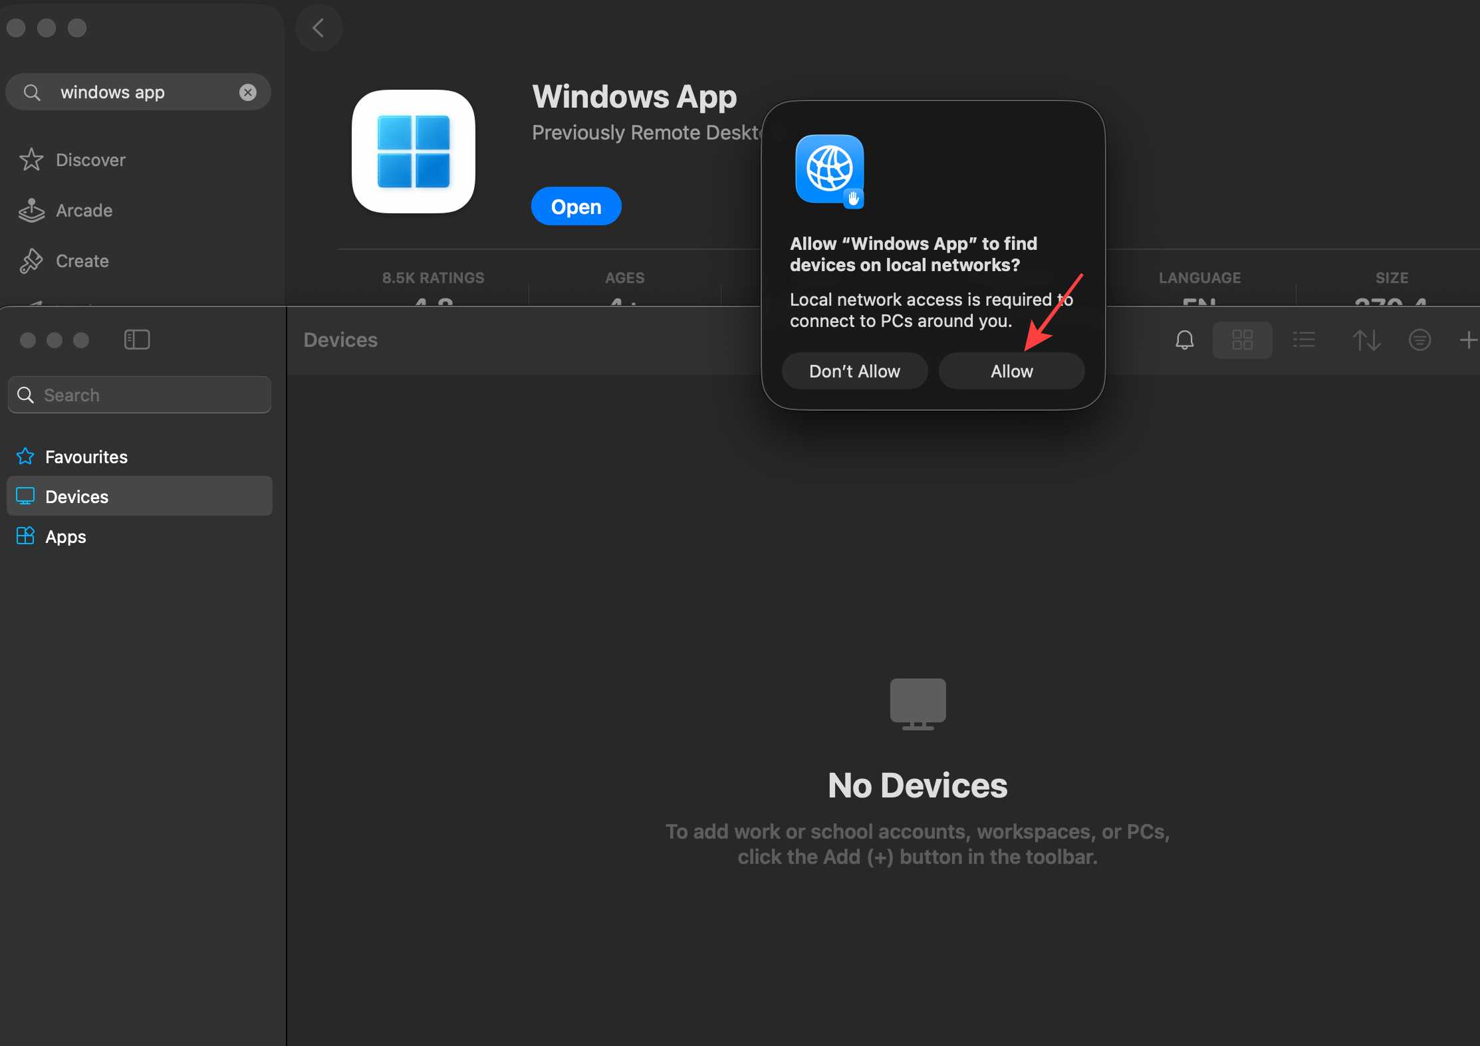This screenshot has width=1480, height=1046.
Task: Click the Add (+) toolbar button
Action: point(1467,340)
